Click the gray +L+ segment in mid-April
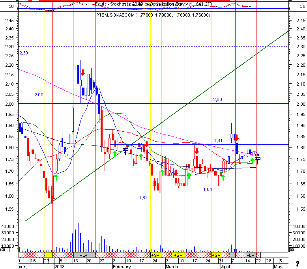 251,255
